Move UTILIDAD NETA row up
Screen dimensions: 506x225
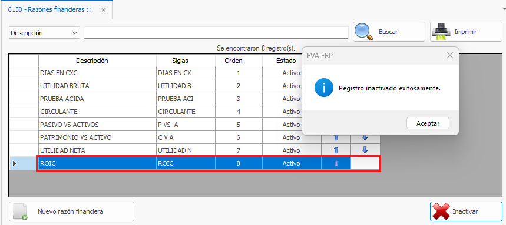(x=336, y=150)
